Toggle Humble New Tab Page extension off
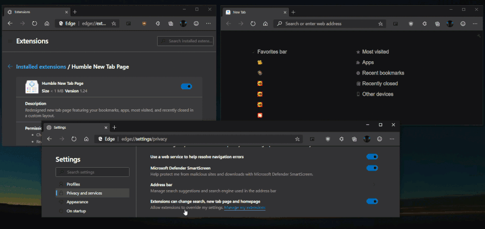This screenshot has width=485, height=229. point(186,86)
